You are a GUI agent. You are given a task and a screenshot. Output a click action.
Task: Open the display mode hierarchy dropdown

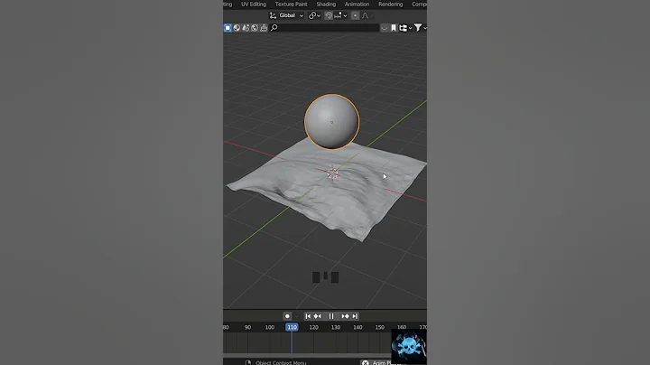tap(405, 28)
